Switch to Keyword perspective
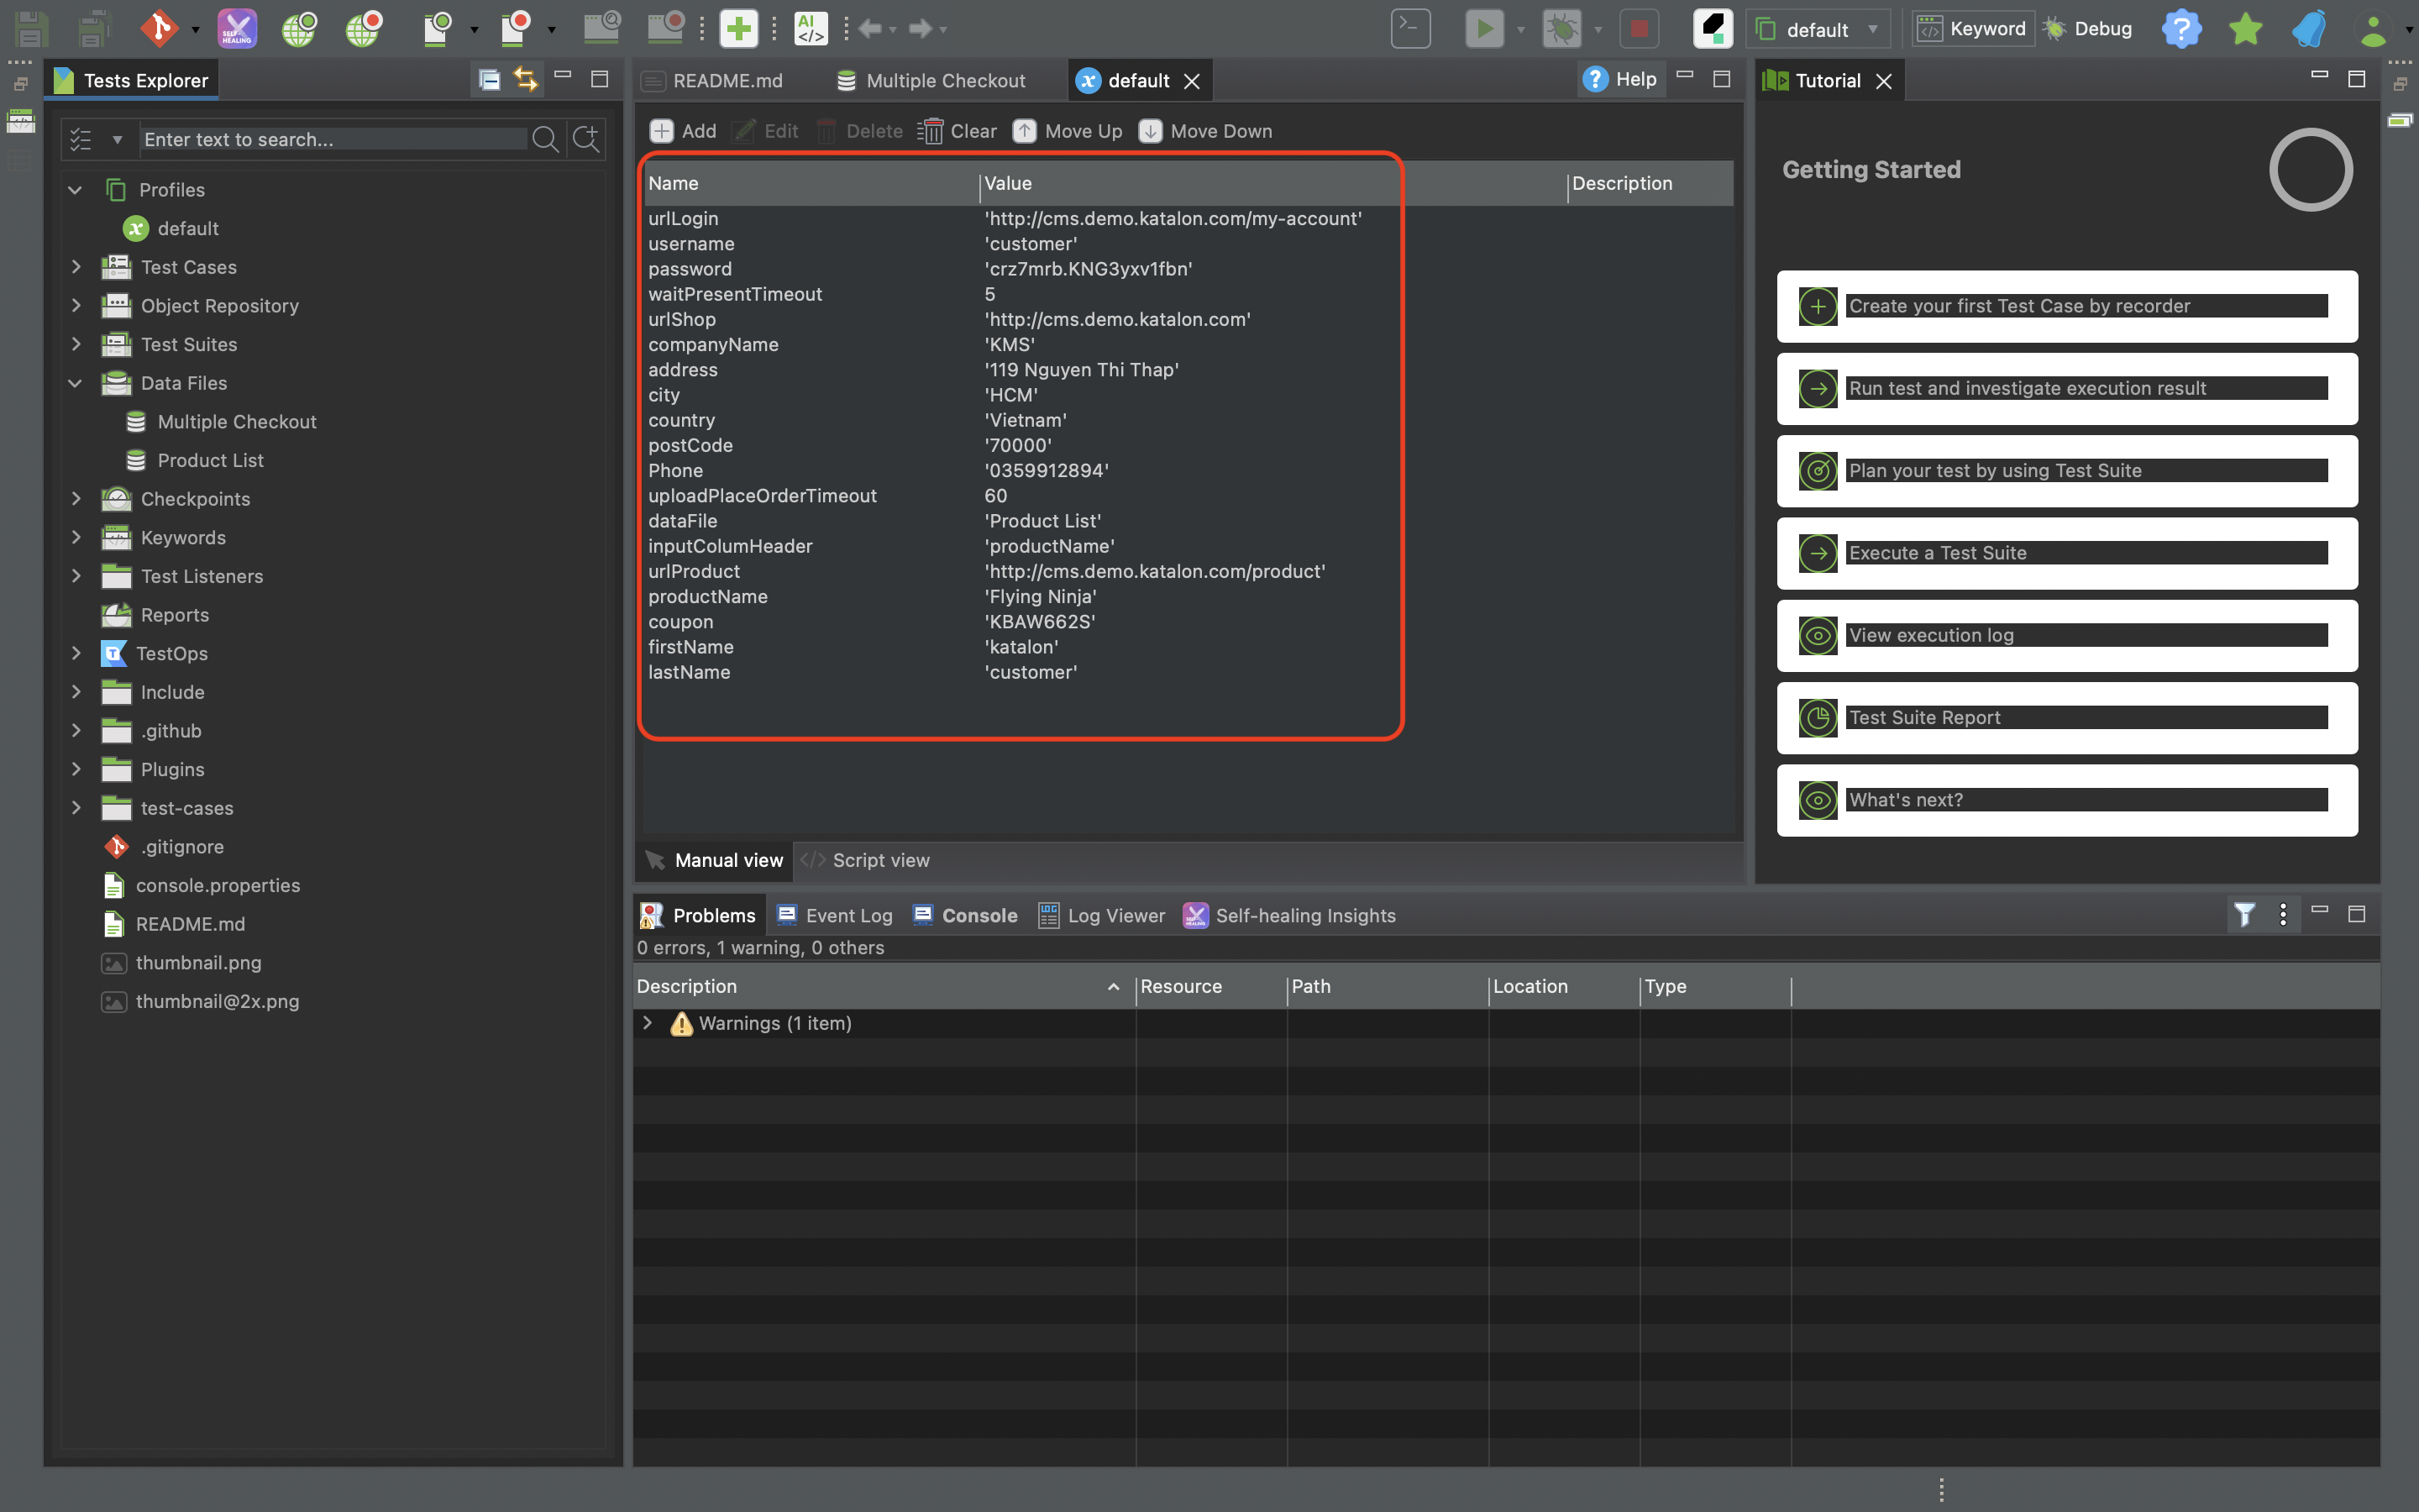Screen dimensions: 2419x1512 1973,28
